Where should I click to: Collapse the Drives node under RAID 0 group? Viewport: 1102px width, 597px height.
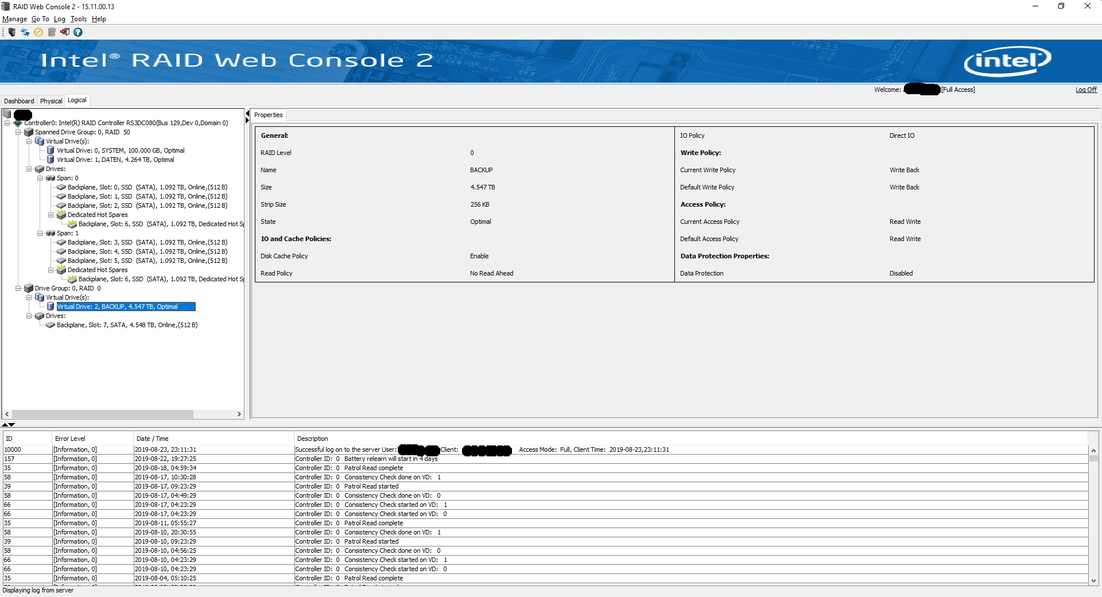point(29,316)
